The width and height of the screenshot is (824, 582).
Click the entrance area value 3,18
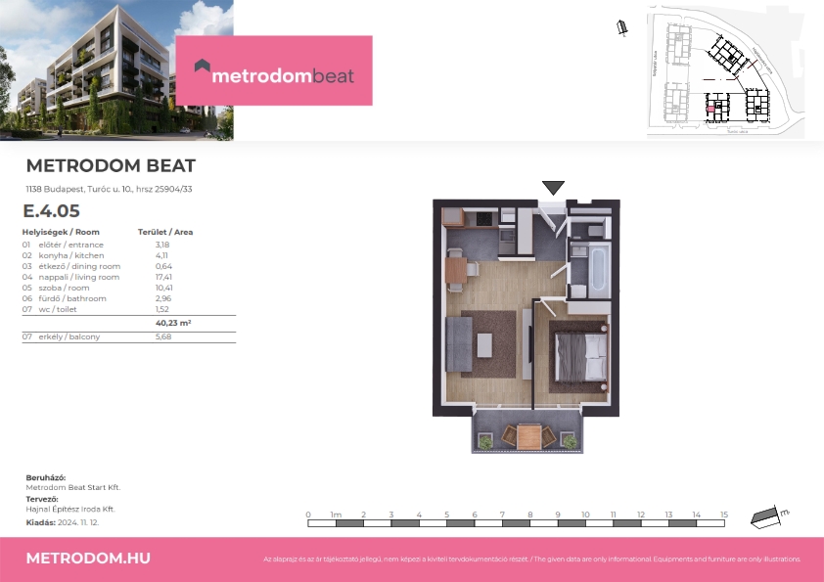pos(162,245)
